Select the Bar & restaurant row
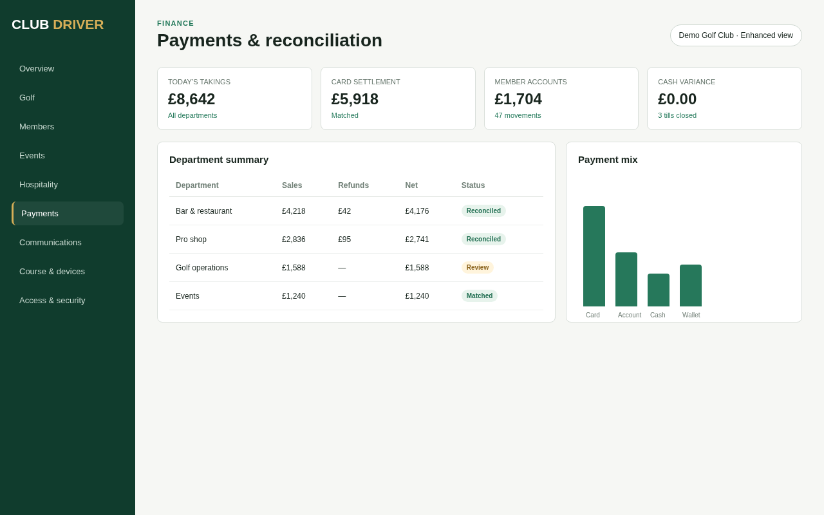Image resolution: width=824 pixels, height=515 pixels. tap(356, 211)
